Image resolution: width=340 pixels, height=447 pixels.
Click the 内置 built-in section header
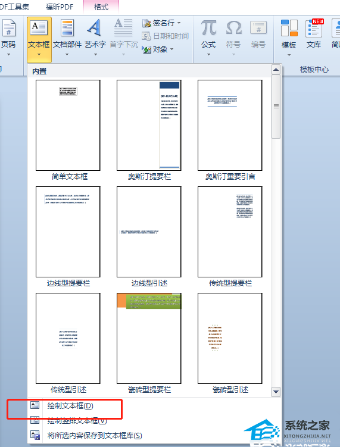coord(39,71)
